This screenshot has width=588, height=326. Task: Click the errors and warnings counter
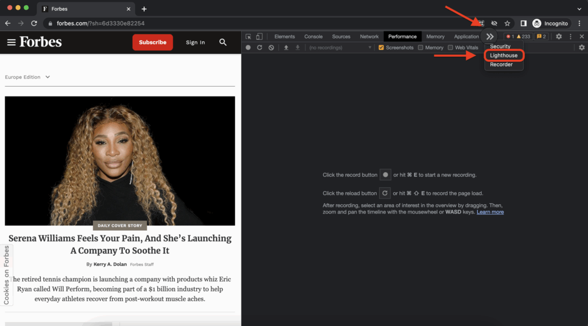[518, 37]
